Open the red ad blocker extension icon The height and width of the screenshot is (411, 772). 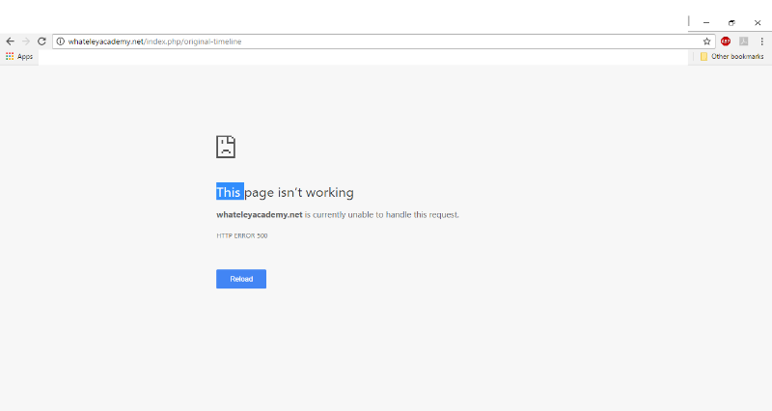pyautogui.click(x=726, y=41)
